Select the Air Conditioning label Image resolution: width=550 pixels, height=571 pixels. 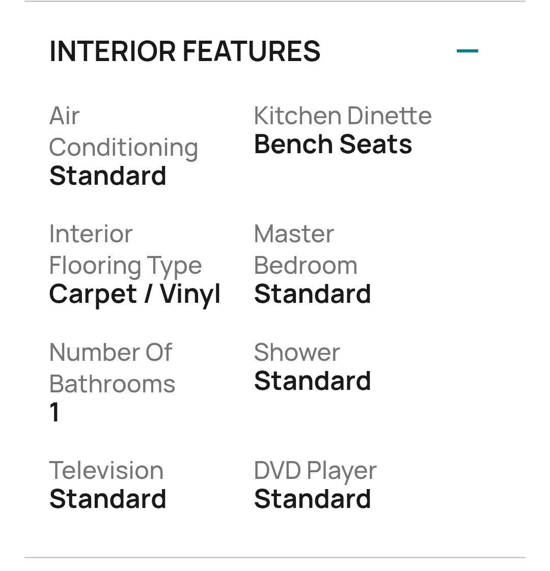124,132
